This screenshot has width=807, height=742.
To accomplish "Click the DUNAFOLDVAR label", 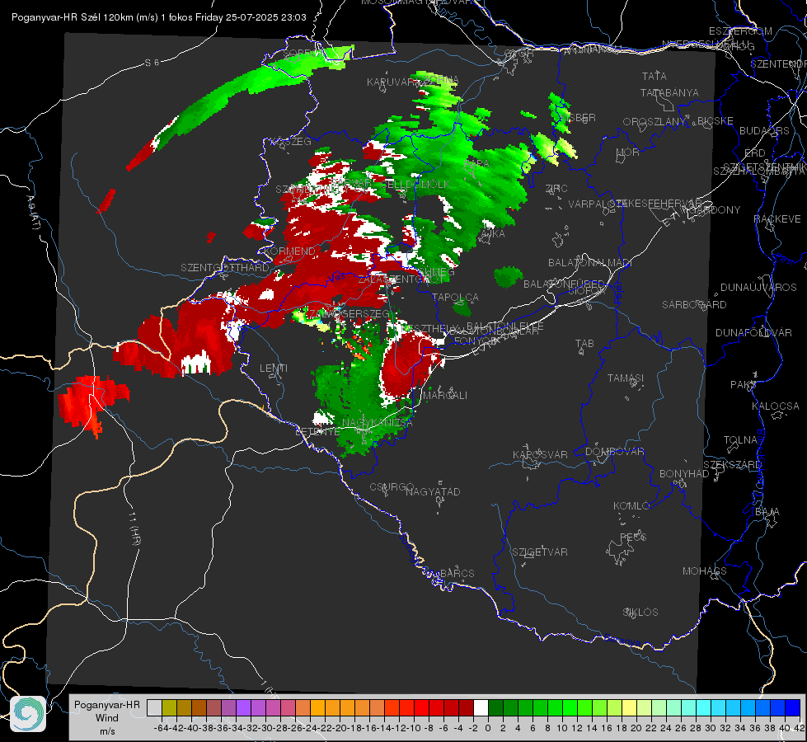I will (x=753, y=332).
